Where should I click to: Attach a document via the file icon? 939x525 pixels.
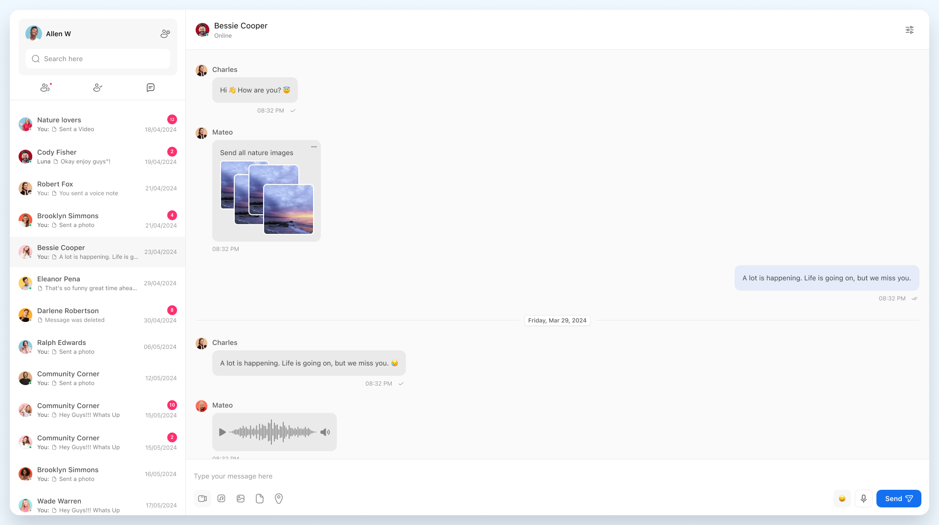pos(260,498)
